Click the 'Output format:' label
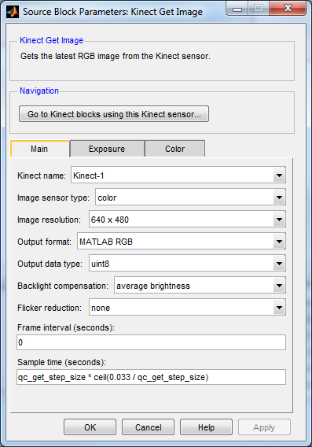The height and width of the screenshot is (447, 312). pos(45,242)
